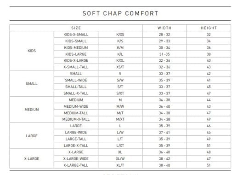The width and height of the screenshot is (243, 175).
Task: Select the HEIGHT column header
Action: tap(209, 28)
